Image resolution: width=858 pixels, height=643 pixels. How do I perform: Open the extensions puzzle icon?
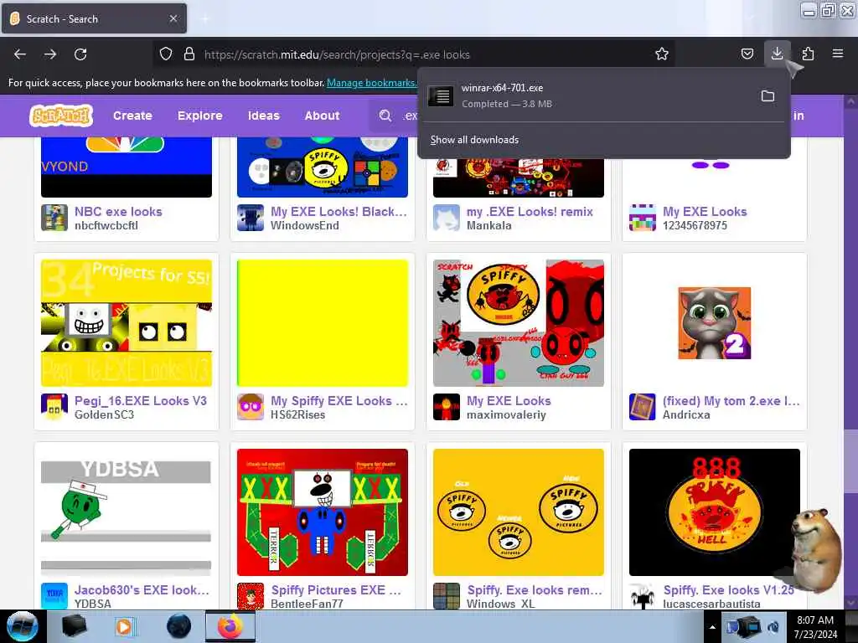(x=808, y=54)
